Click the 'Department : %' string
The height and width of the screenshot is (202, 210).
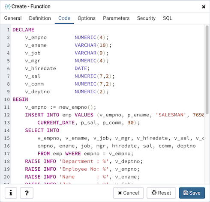[x=84, y=161]
